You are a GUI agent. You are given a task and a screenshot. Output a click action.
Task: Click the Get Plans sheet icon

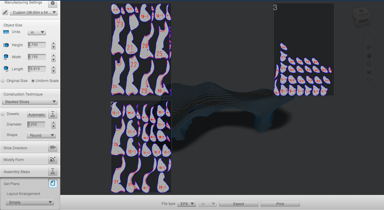pyautogui.click(x=52, y=183)
